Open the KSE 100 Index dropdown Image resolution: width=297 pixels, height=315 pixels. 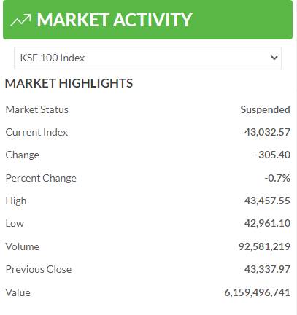tap(147, 58)
